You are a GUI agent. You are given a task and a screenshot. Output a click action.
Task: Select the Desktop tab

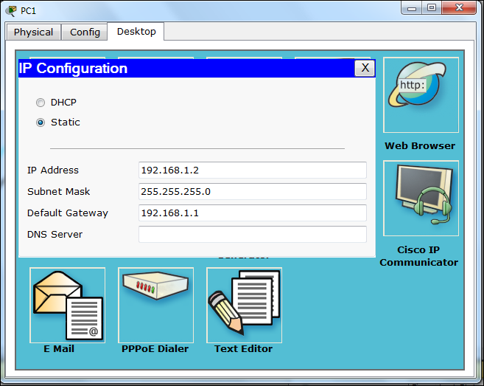pyautogui.click(x=136, y=32)
